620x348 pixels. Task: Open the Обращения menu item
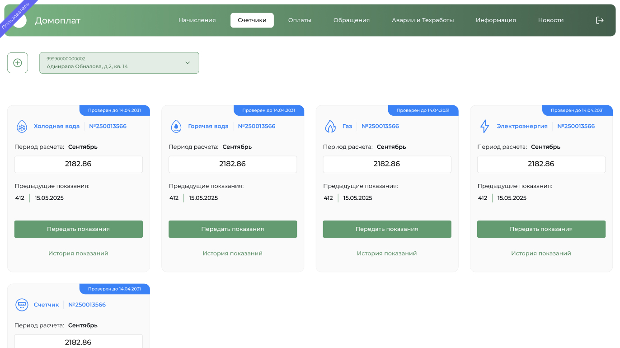pos(352,20)
